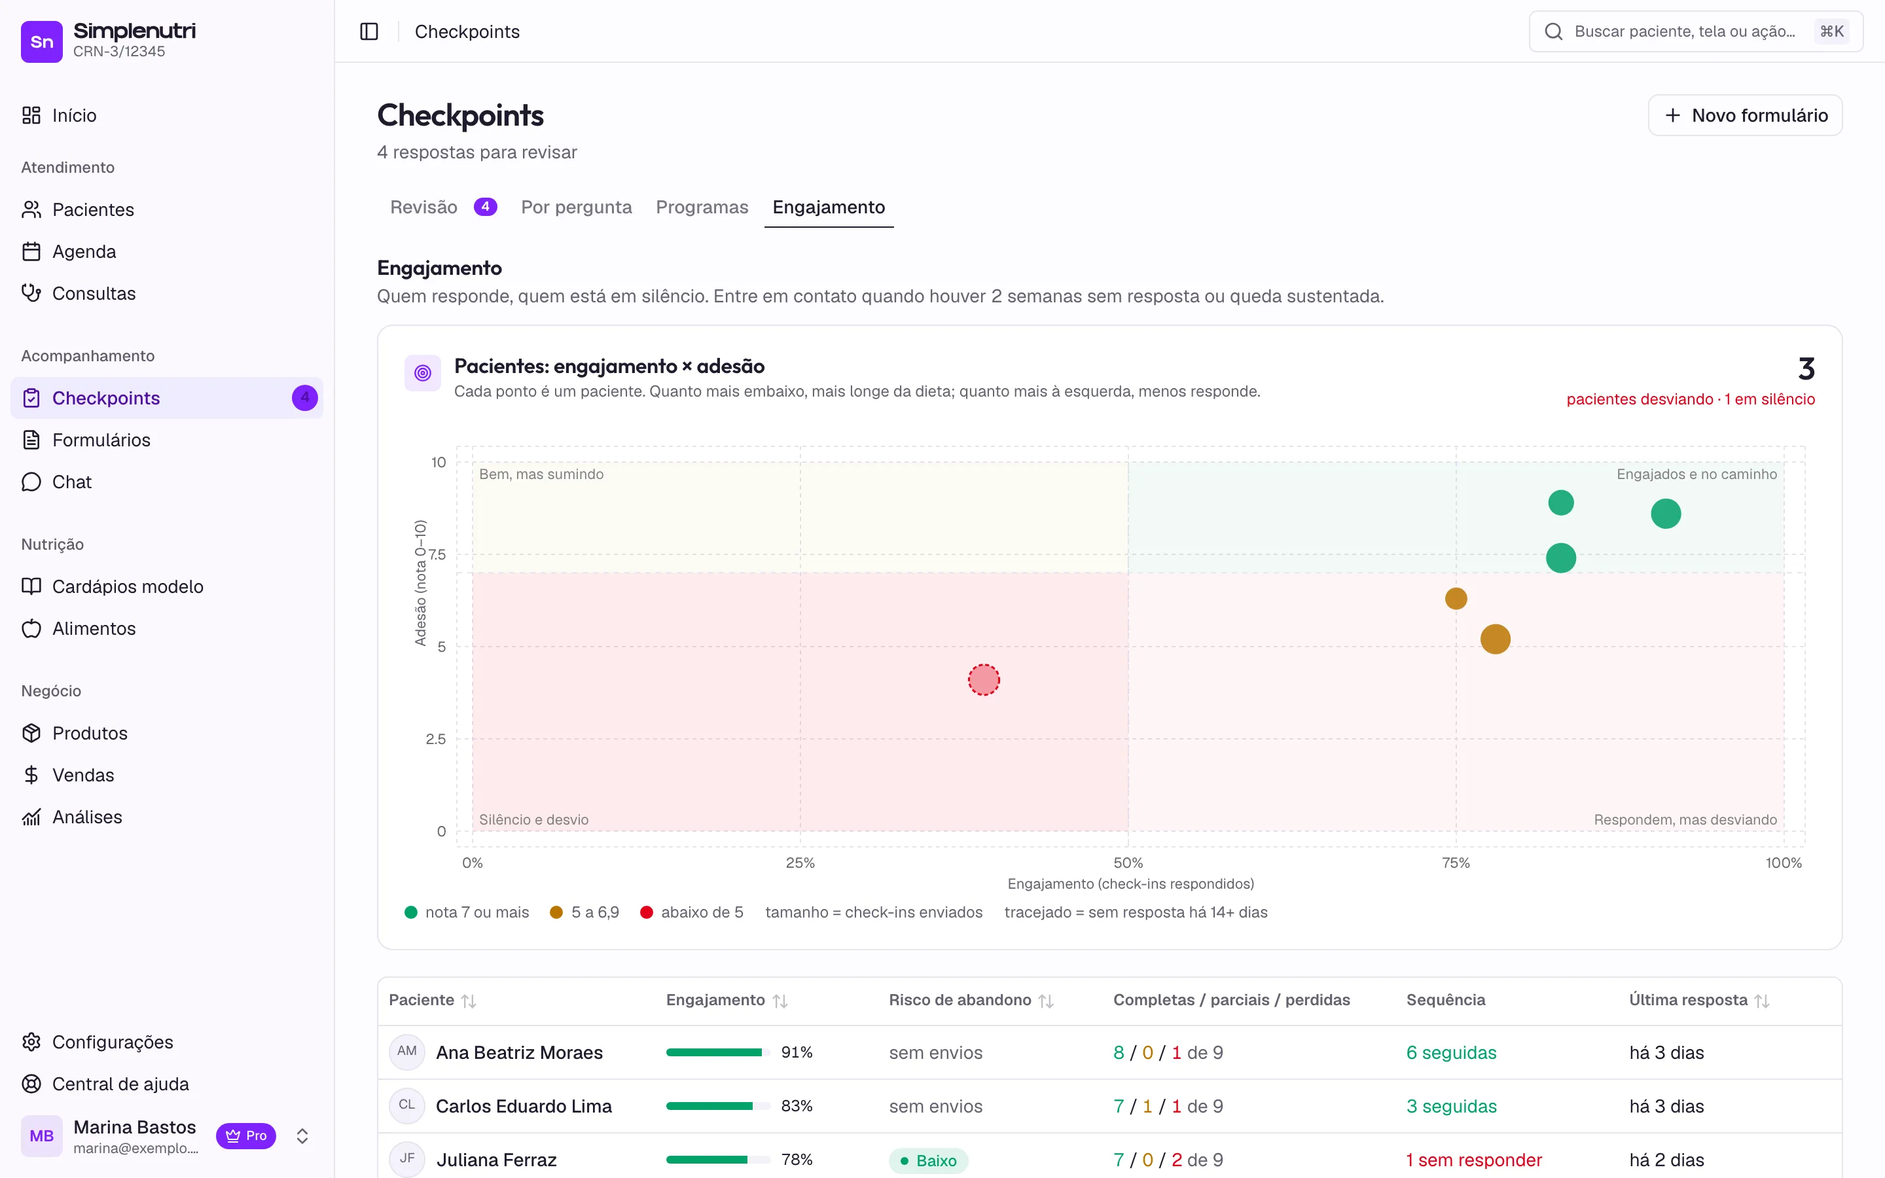Toggle the sidebar panel icon
The width and height of the screenshot is (1885, 1178).
pos(369,31)
